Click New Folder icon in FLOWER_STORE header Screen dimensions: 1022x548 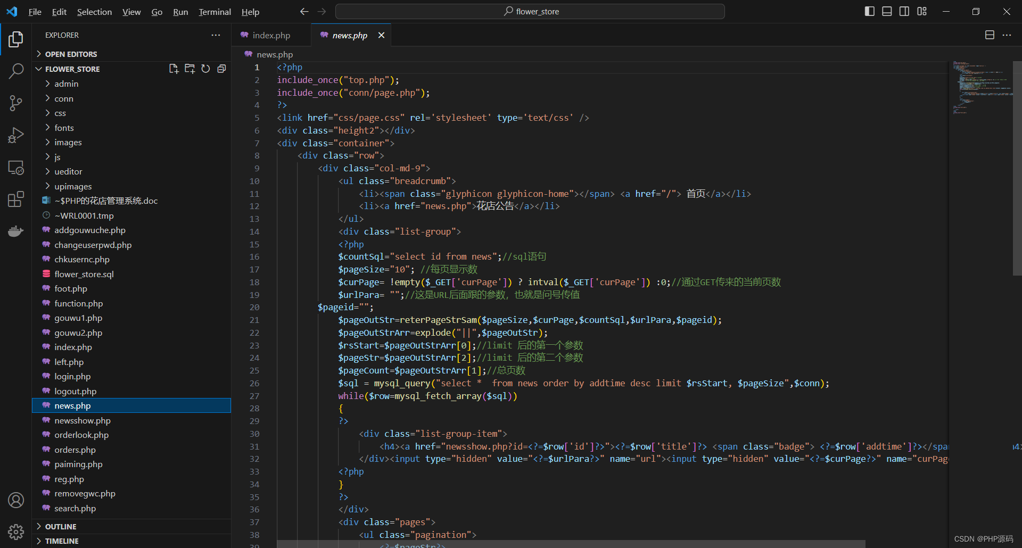pyautogui.click(x=189, y=69)
